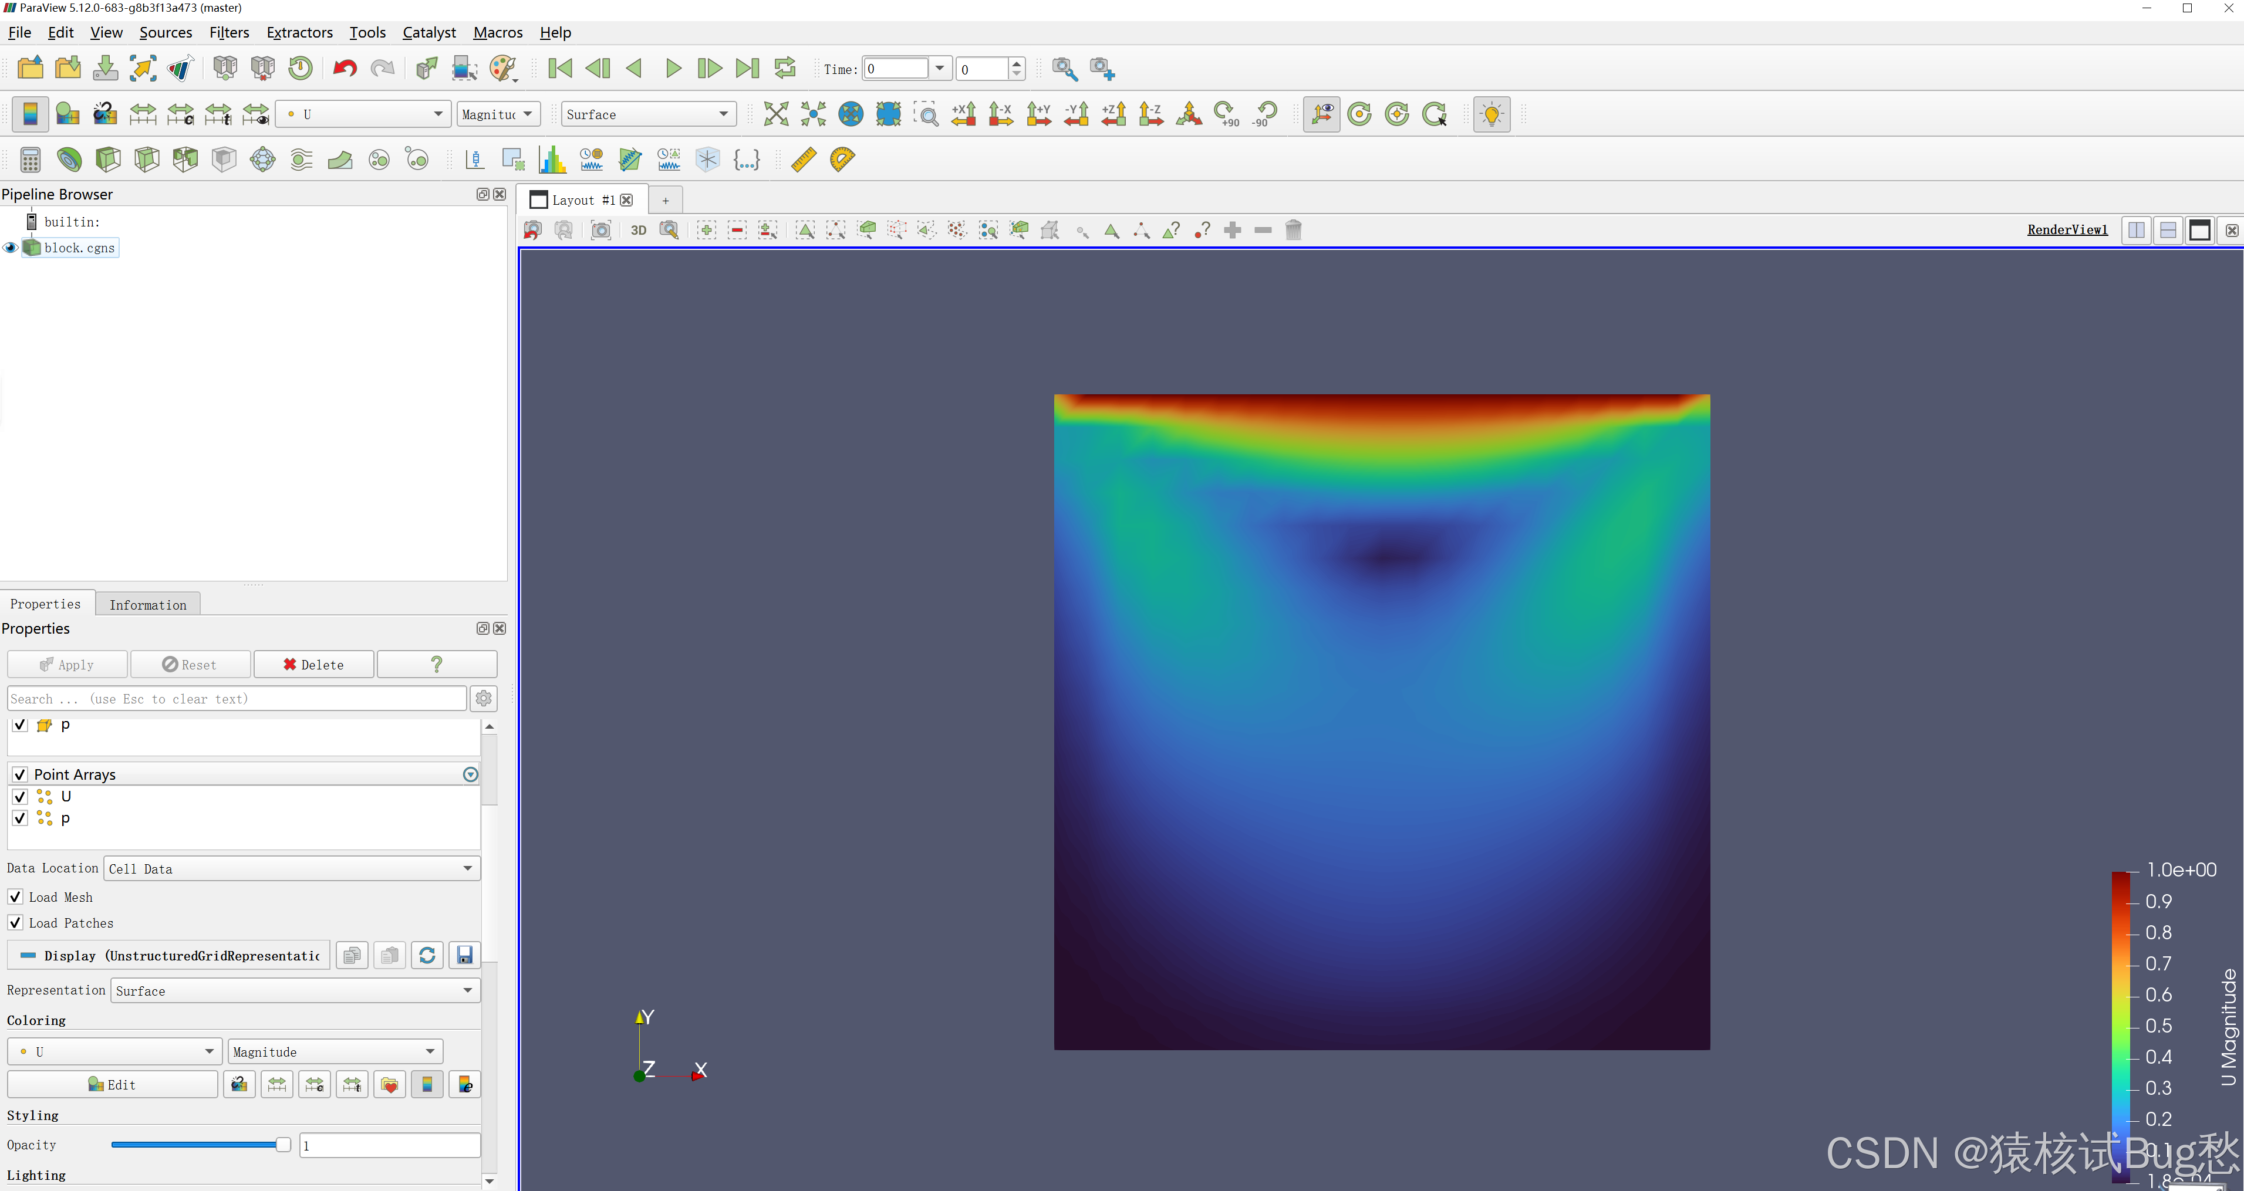
Task: Click the Calculator filter icon
Action: point(31,160)
